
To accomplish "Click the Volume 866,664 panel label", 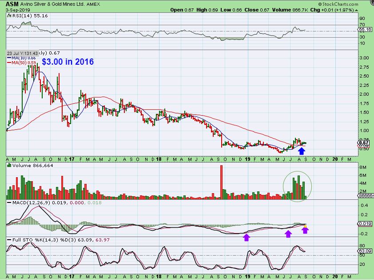I will point(32,165).
